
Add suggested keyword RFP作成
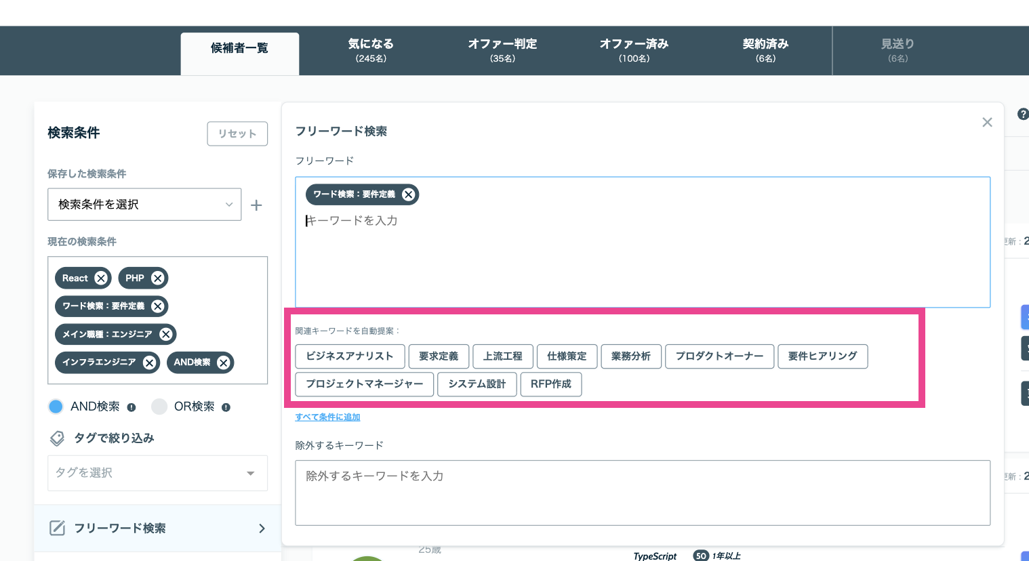tap(551, 384)
